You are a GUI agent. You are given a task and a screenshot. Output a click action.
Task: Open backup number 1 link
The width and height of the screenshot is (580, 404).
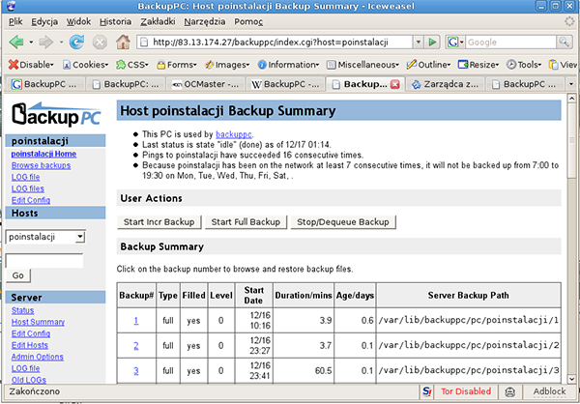tap(136, 321)
